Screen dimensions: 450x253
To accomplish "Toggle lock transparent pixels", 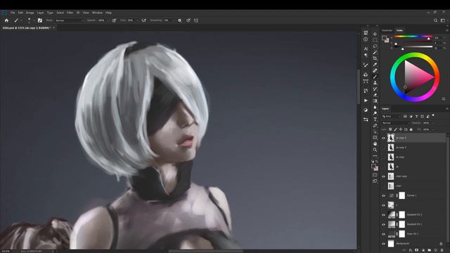I will tap(390, 129).
